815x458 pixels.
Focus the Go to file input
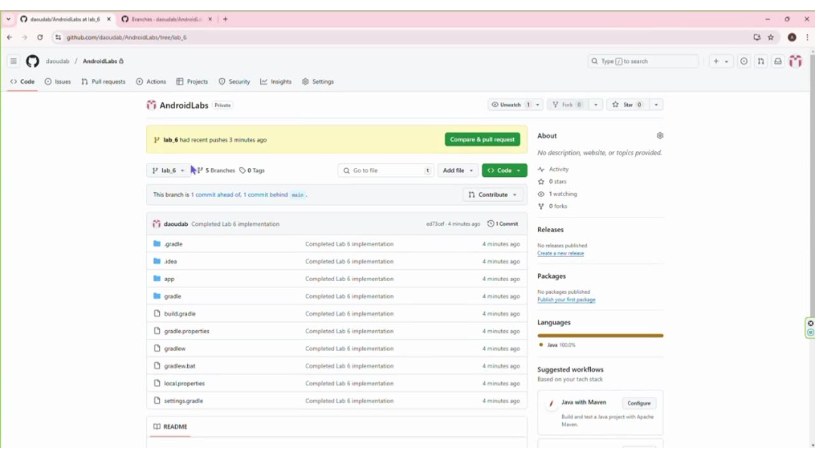[x=385, y=170]
